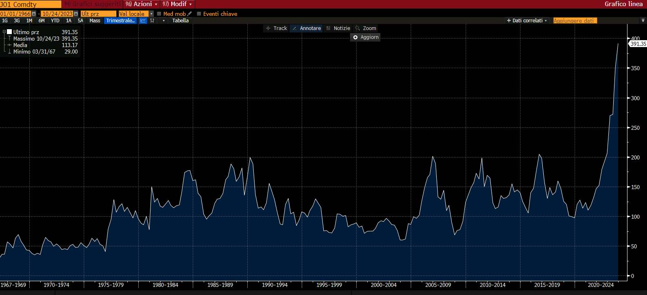The height and width of the screenshot is (295, 647).
Task: Click the 2005-2009 x-axis label
Action: (x=438, y=285)
